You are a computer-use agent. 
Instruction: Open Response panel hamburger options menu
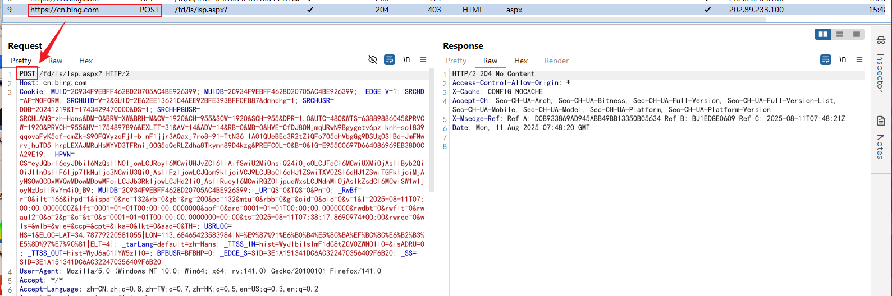pyautogui.click(x=859, y=59)
